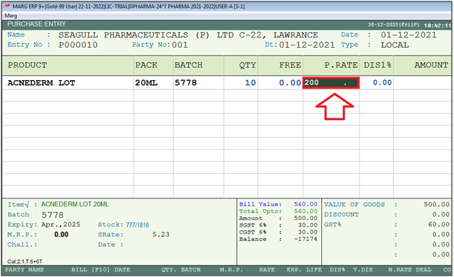
Task: Select the P.RATE input field showing 200
Action: (x=331, y=83)
